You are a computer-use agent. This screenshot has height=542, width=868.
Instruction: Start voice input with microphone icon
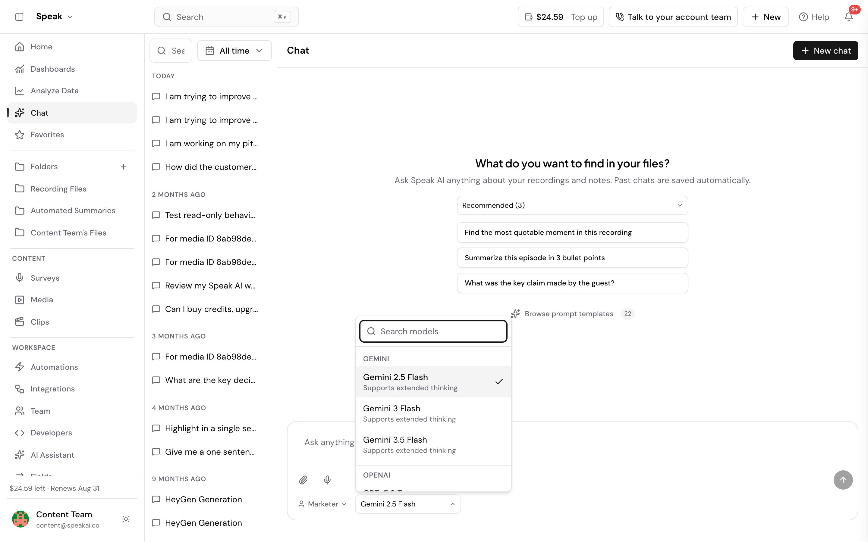pos(327,480)
